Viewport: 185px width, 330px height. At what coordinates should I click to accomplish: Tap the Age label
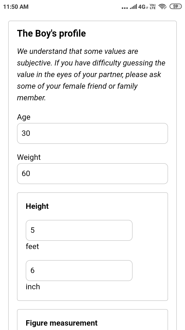coord(24,117)
